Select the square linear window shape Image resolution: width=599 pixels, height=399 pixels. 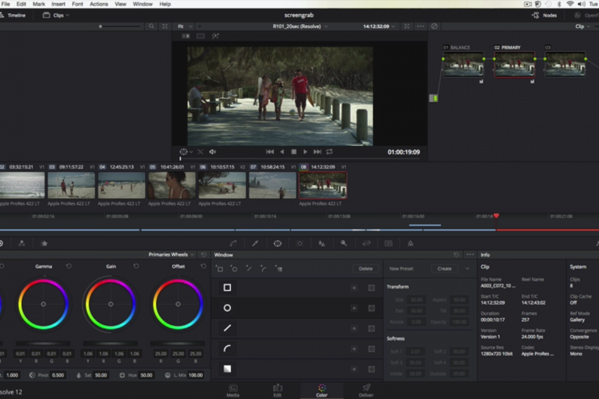[227, 288]
